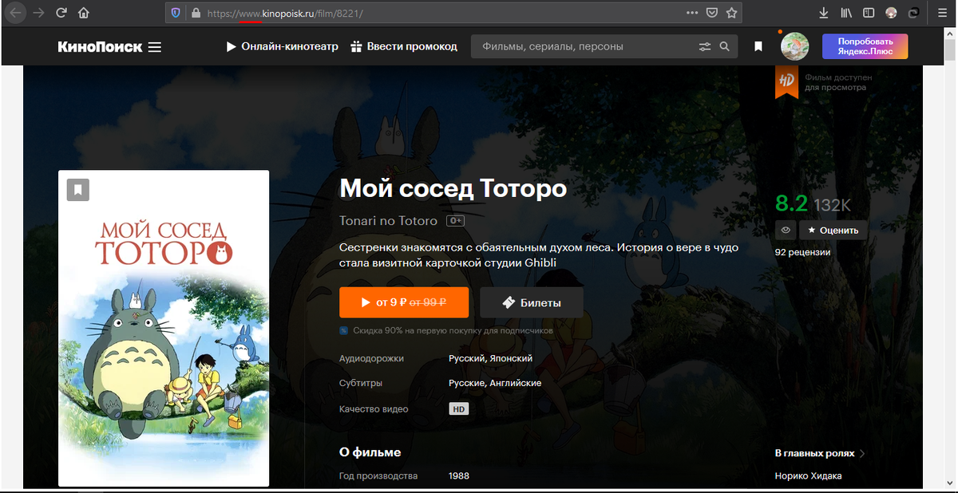Expand В главных ролях chevron

coord(862,453)
